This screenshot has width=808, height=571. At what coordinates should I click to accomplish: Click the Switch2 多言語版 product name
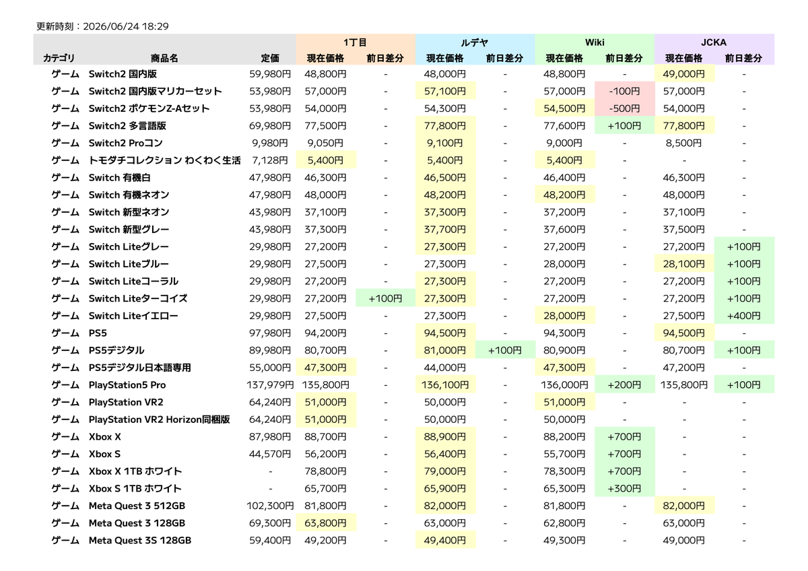pos(127,125)
